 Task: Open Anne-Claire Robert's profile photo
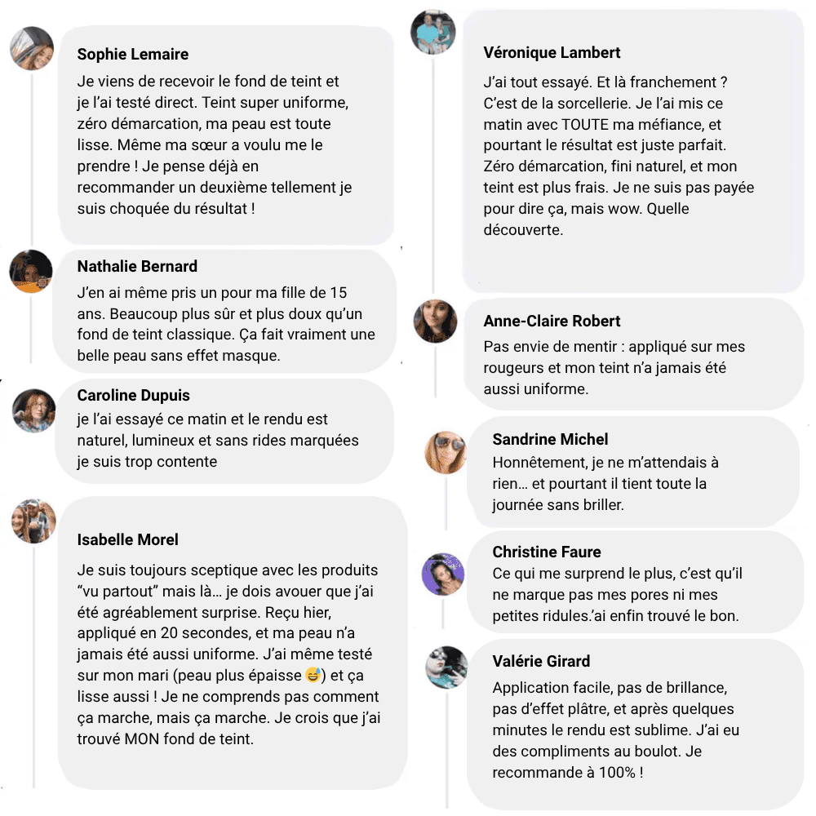tap(435, 321)
